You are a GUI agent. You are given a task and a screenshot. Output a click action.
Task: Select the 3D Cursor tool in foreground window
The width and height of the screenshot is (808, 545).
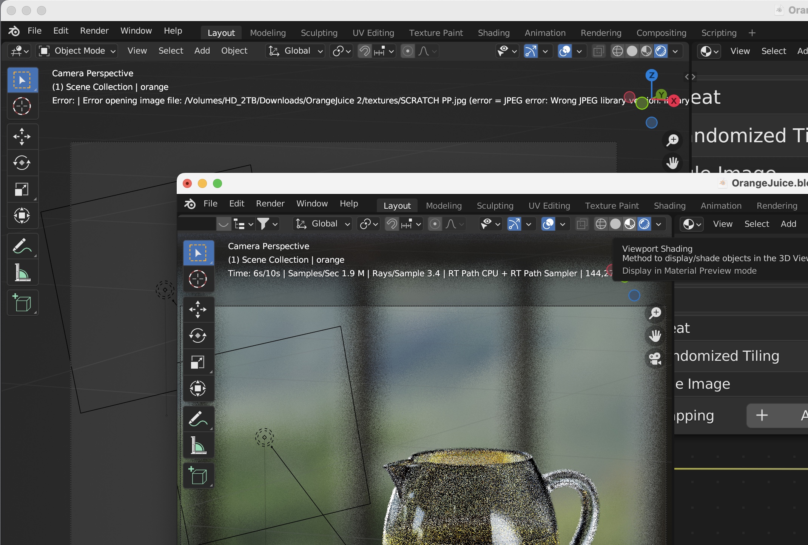[x=198, y=279]
